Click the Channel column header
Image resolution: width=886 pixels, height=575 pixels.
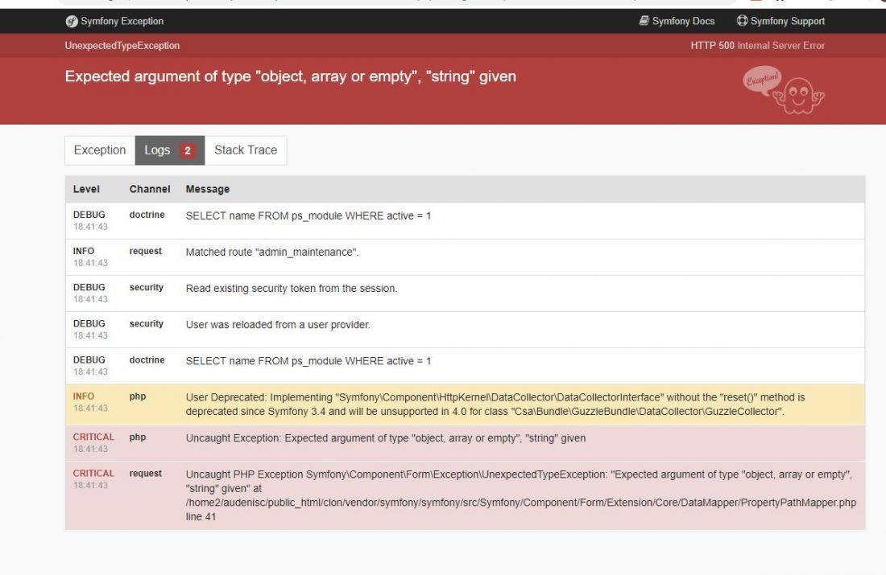pos(150,189)
